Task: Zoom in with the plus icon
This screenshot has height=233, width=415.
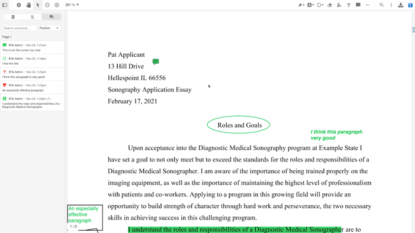Action: 57,5
